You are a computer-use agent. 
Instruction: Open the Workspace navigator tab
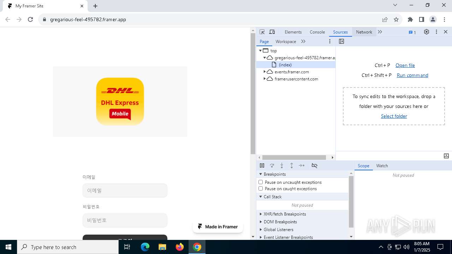(x=286, y=41)
